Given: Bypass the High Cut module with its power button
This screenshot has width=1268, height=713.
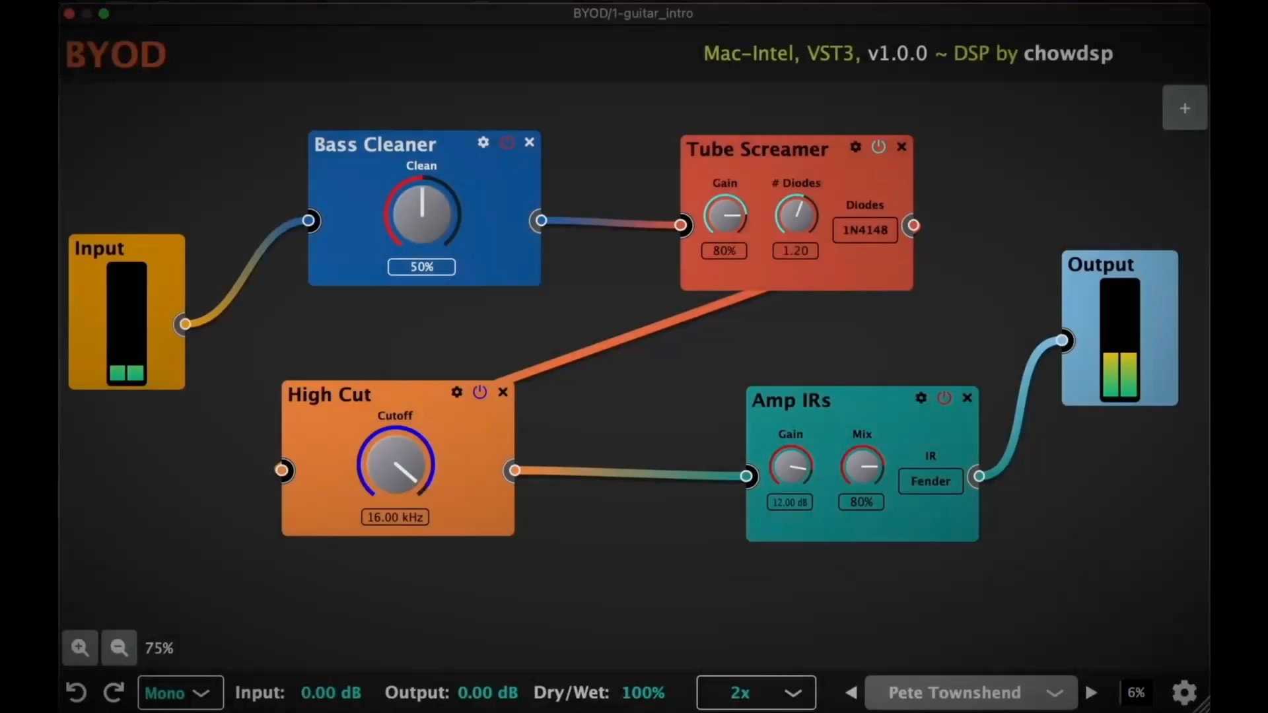Looking at the screenshot, I should 479,391.
